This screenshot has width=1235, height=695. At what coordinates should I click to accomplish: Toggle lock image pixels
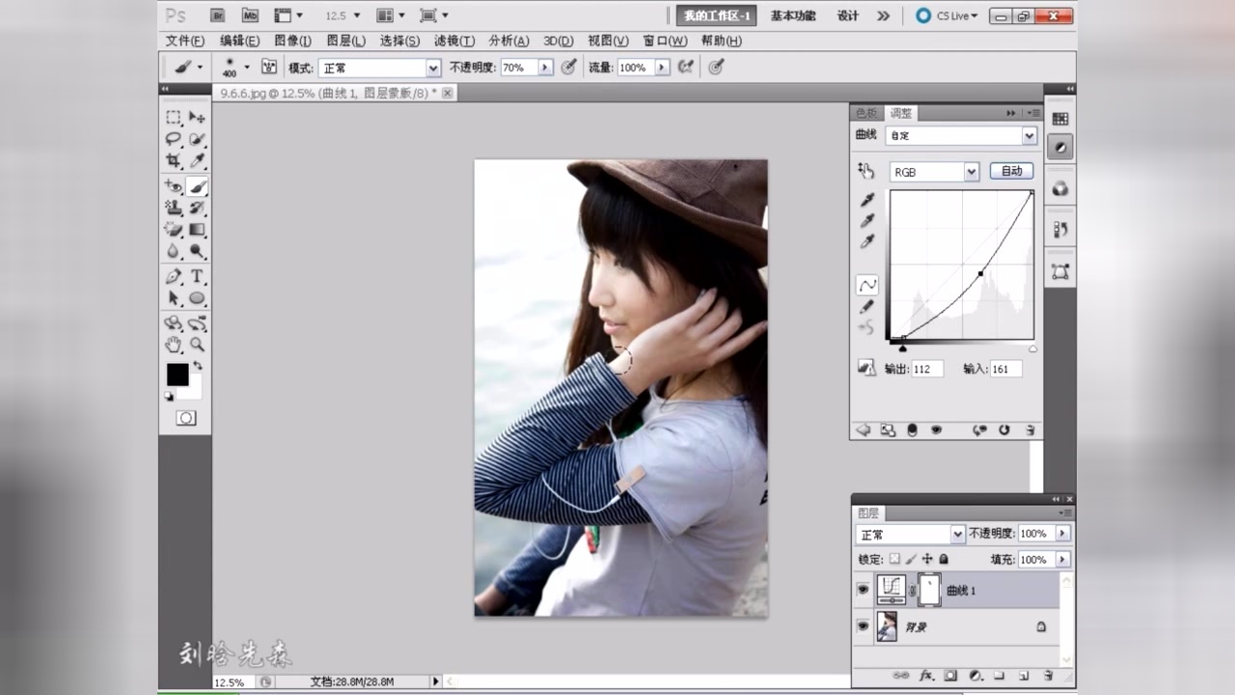pos(911,559)
